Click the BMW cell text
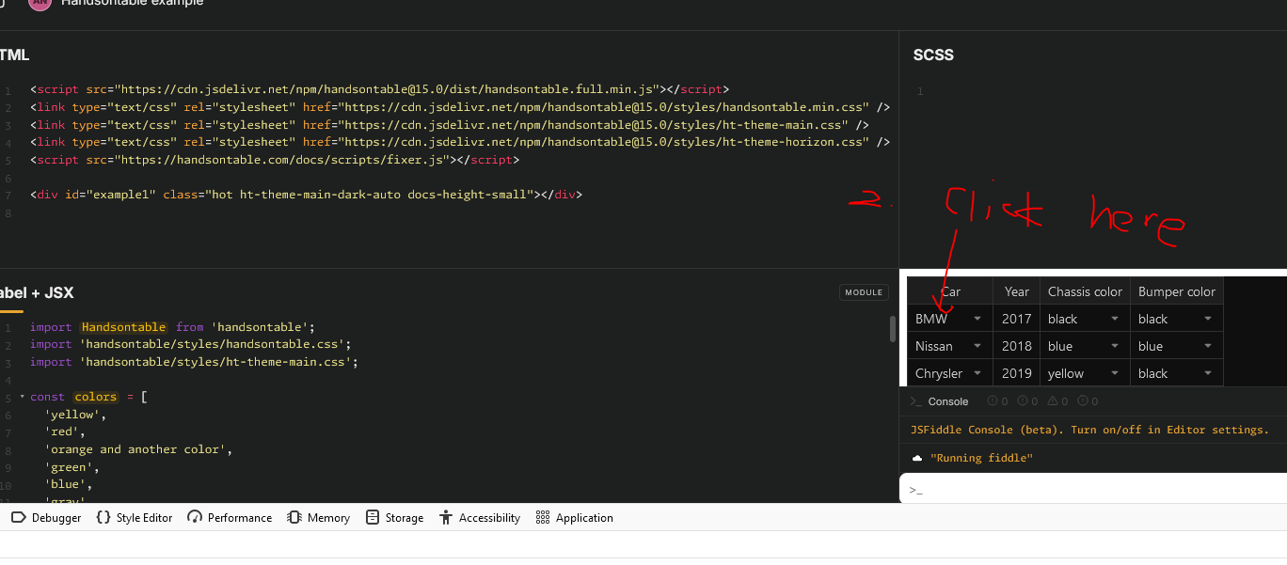 (x=931, y=319)
